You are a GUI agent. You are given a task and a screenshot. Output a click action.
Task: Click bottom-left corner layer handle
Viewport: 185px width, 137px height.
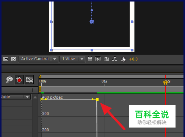tap(51, 50)
